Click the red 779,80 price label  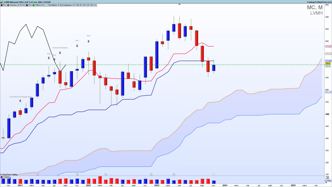328,46
